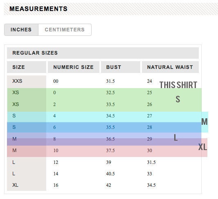
Task: Select the Inches unit toggle
Action: 21,30
